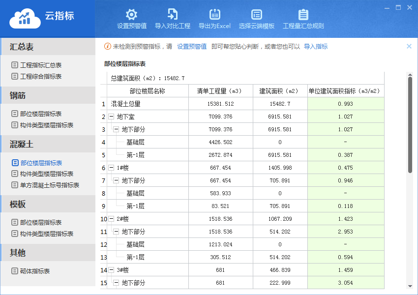This screenshot has height=295, width=418.
Task: Collapse 地下部分 in row 11
Action: point(116,232)
